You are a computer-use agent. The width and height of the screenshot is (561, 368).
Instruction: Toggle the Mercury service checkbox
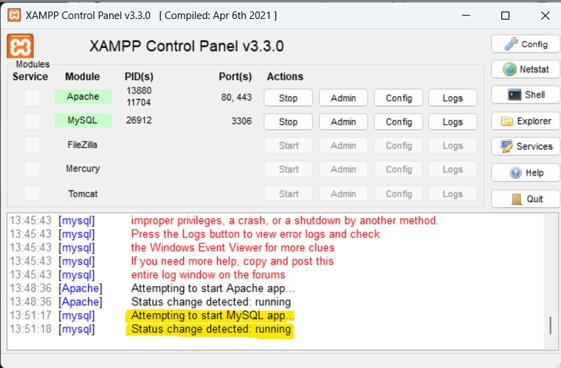click(32, 169)
